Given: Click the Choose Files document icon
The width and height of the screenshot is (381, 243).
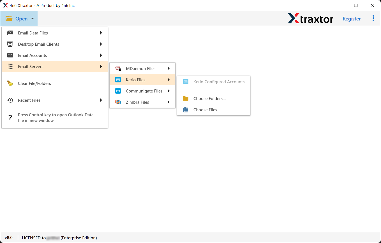Looking at the screenshot, I should click(x=185, y=110).
